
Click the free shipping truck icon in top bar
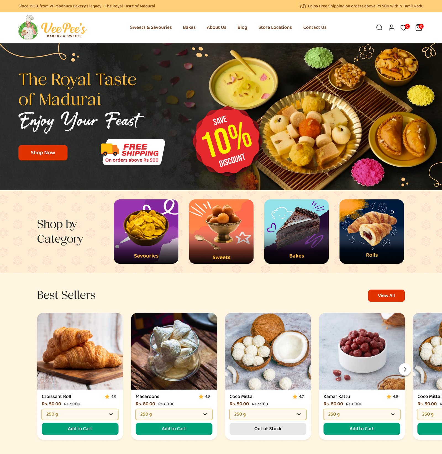coord(303,6)
